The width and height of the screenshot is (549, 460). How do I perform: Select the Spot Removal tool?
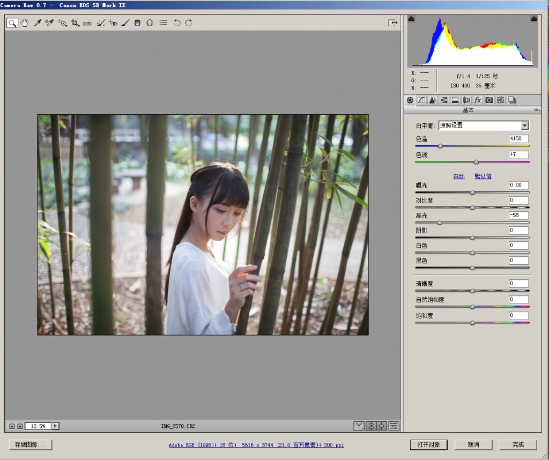100,23
